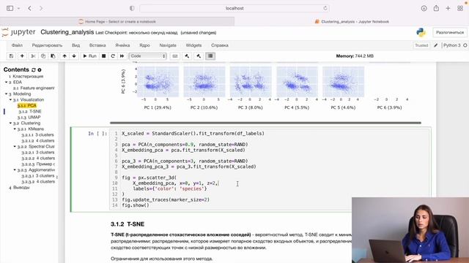Restart the kernel
469x263 pixels.
(113, 56)
